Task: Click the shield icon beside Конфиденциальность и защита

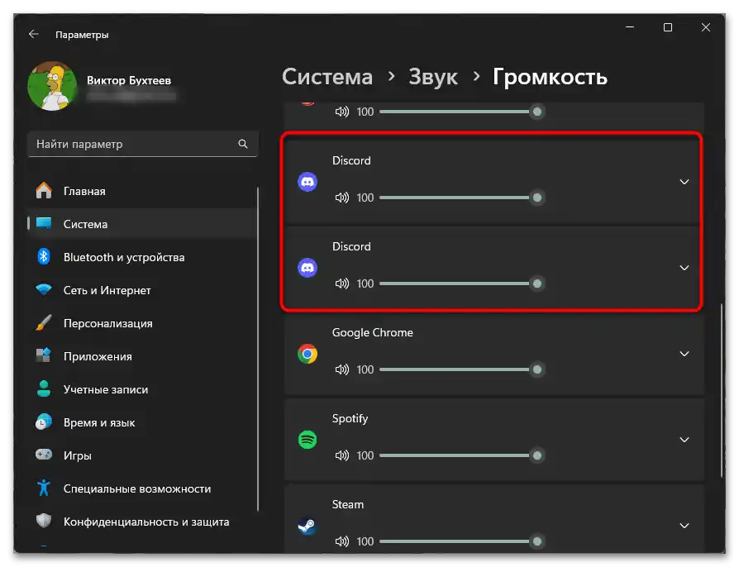Action: click(x=43, y=522)
